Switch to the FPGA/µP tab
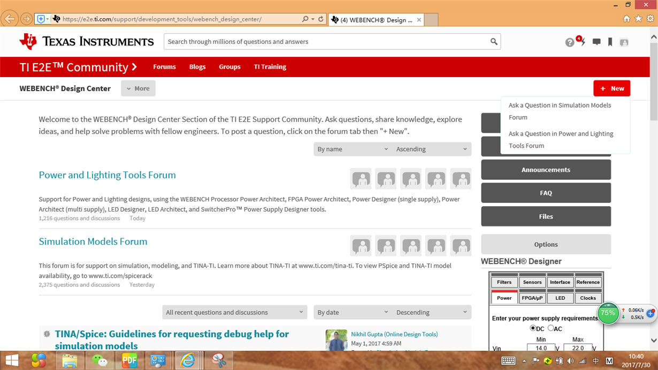658x370 pixels. 532,298
